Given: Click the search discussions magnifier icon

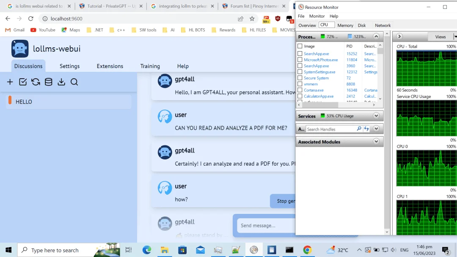Looking at the screenshot, I should click(74, 82).
